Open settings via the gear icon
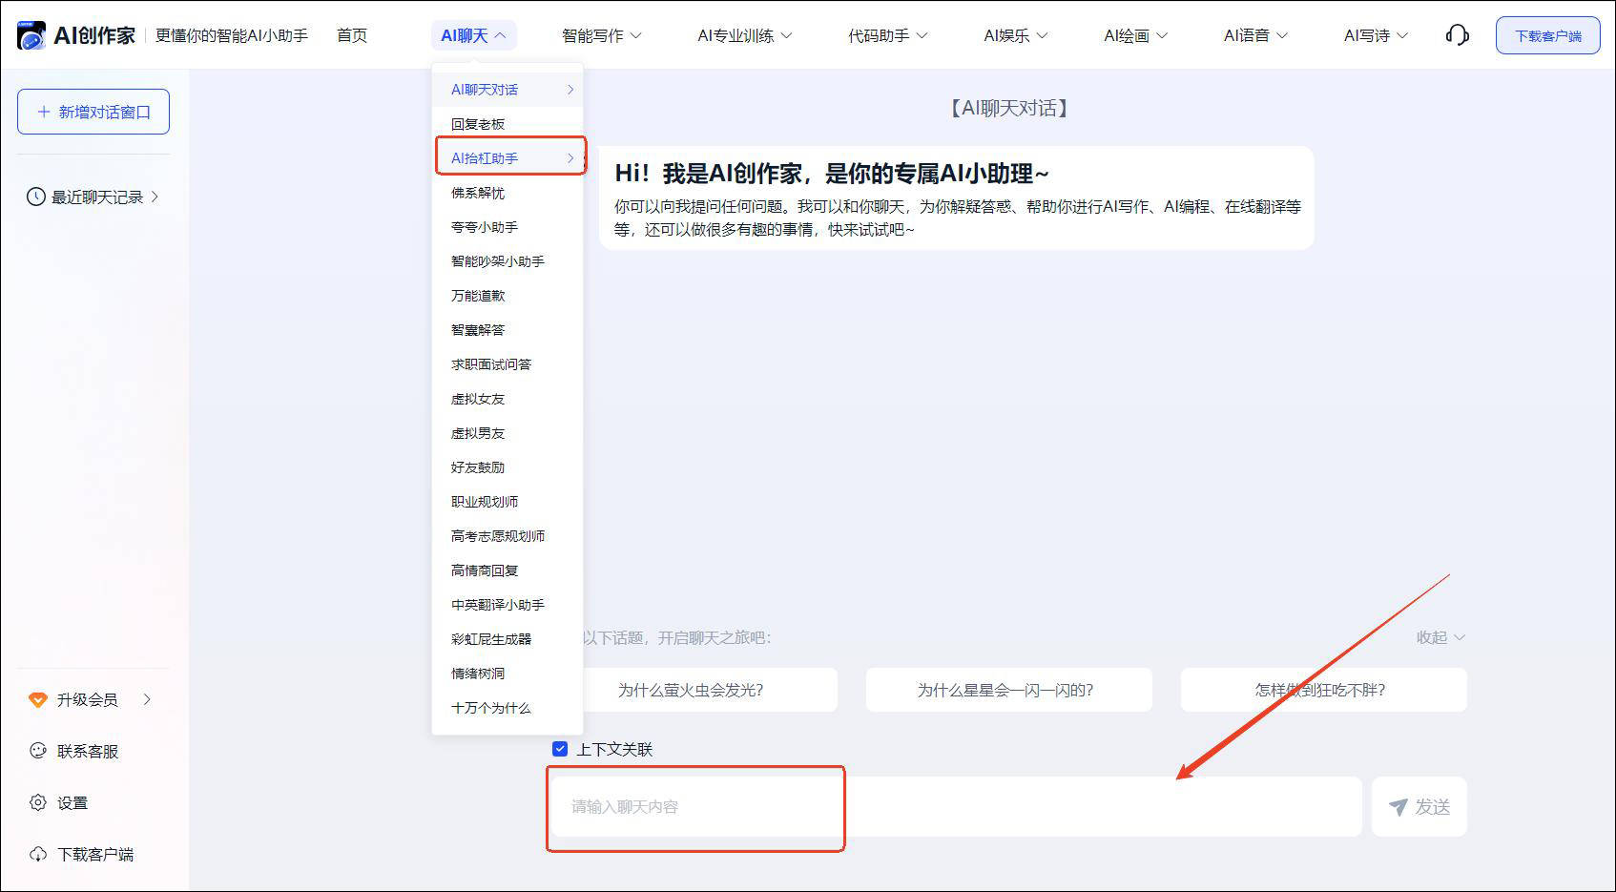Viewport: 1616px width, 892px height. pyautogui.click(x=38, y=802)
